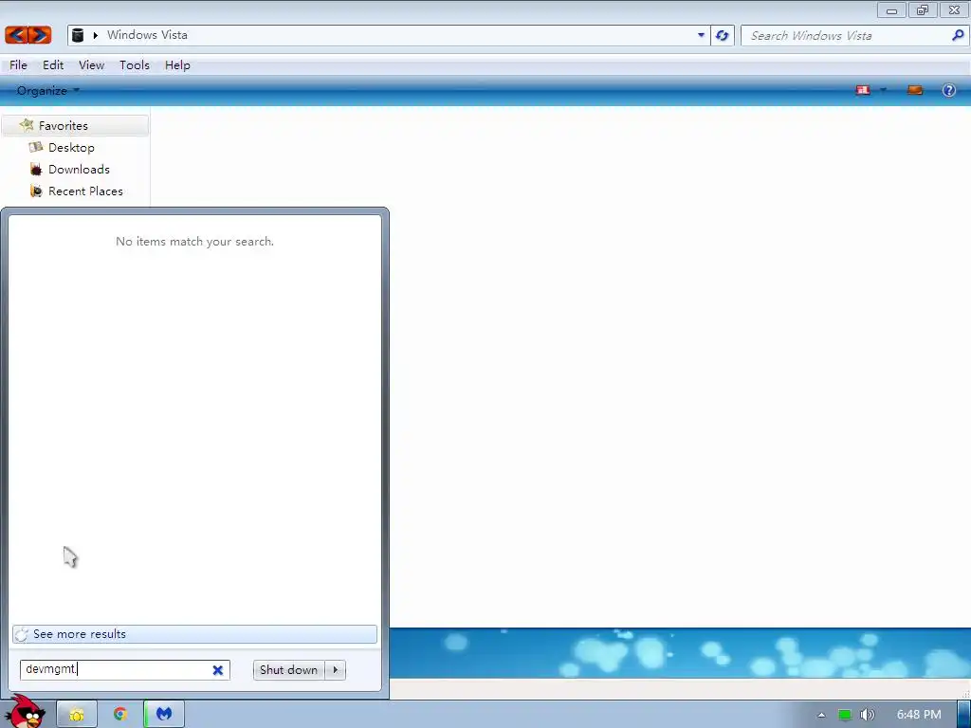Click the Angry Birds Start button
The width and height of the screenshot is (971, 728).
click(26, 712)
